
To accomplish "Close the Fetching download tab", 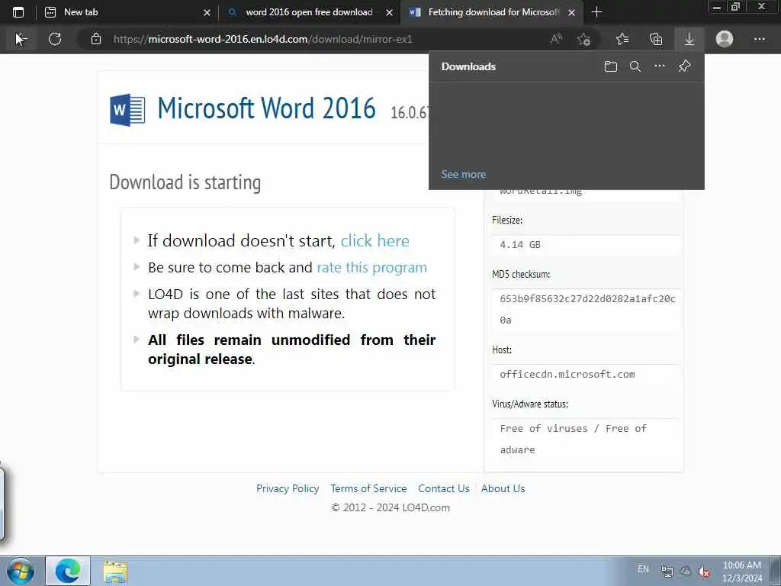I will (x=572, y=12).
